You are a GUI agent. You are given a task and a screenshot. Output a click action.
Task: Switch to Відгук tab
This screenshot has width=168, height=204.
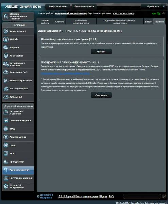coord(148,22)
